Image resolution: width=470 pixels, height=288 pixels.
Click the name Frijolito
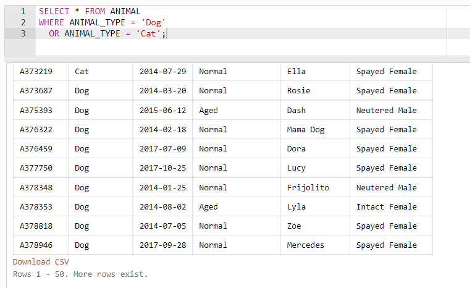[308, 188]
